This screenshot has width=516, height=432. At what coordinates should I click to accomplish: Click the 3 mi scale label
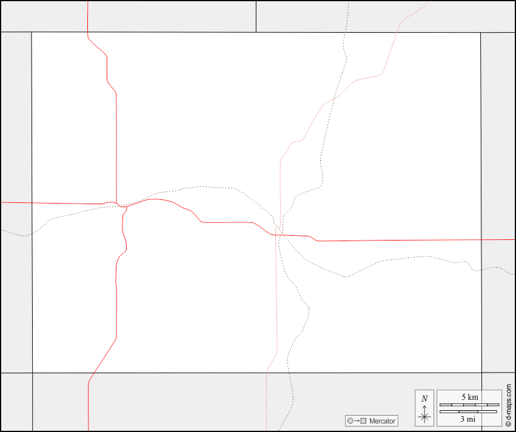(468, 419)
